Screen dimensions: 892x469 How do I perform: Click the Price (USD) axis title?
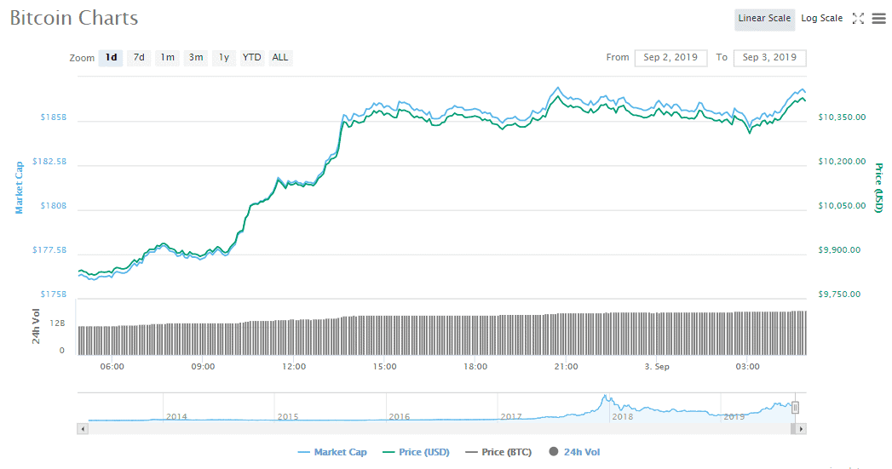pyautogui.click(x=879, y=187)
